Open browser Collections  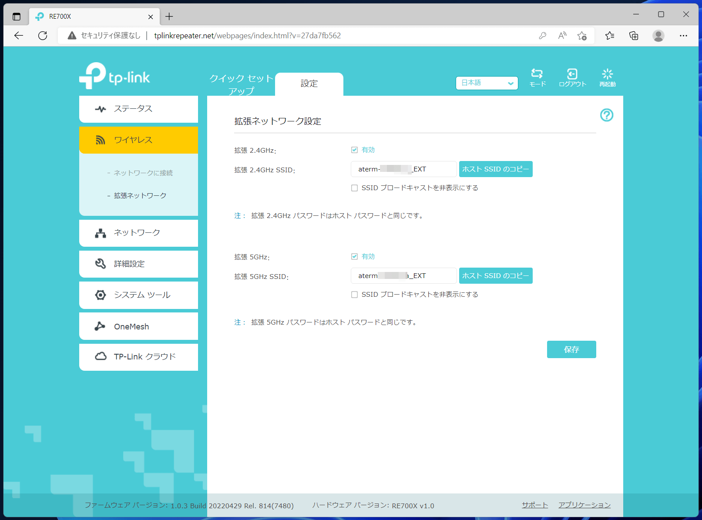[x=634, y=36]
